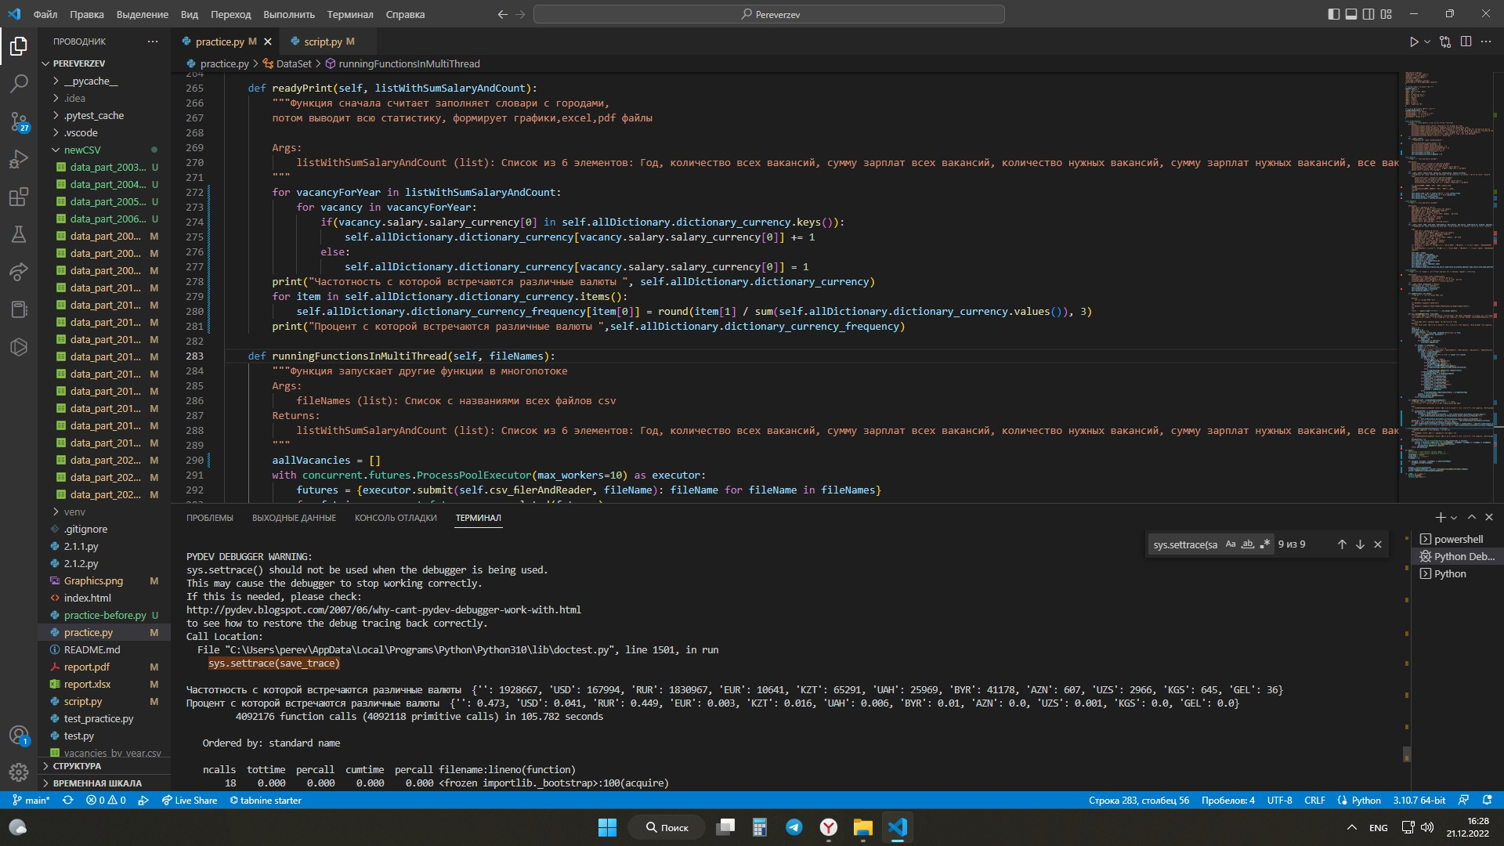Open the Run and Debug view
Viewport: 1504px width, 846px height.
[x=19, y=159]
